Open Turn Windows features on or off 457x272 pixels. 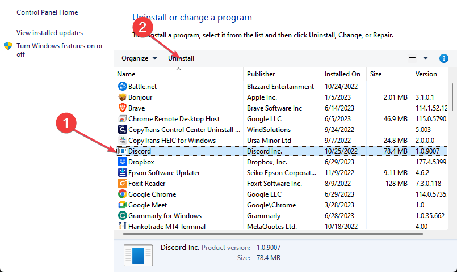pos(60,50)
